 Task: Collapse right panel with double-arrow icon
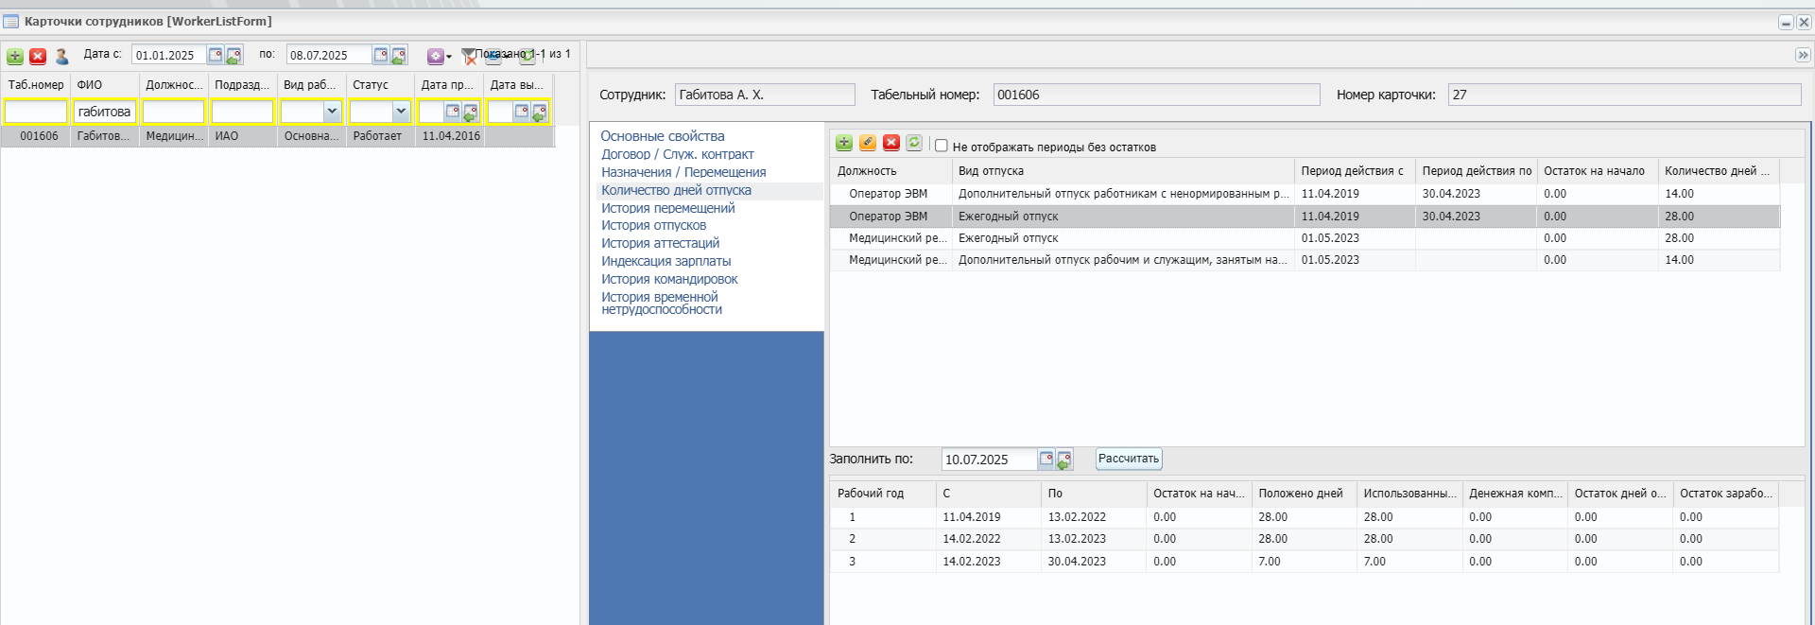click(x=1803, y=55)
